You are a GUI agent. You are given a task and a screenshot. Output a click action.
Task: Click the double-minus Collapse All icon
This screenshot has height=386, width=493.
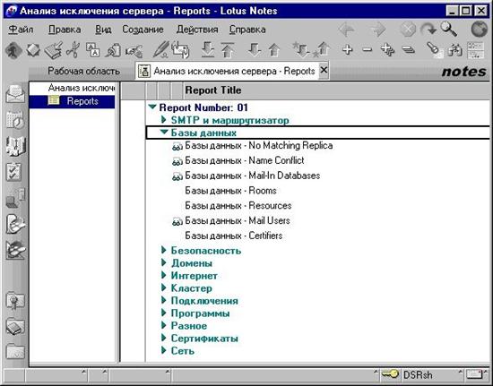point(408,49)
